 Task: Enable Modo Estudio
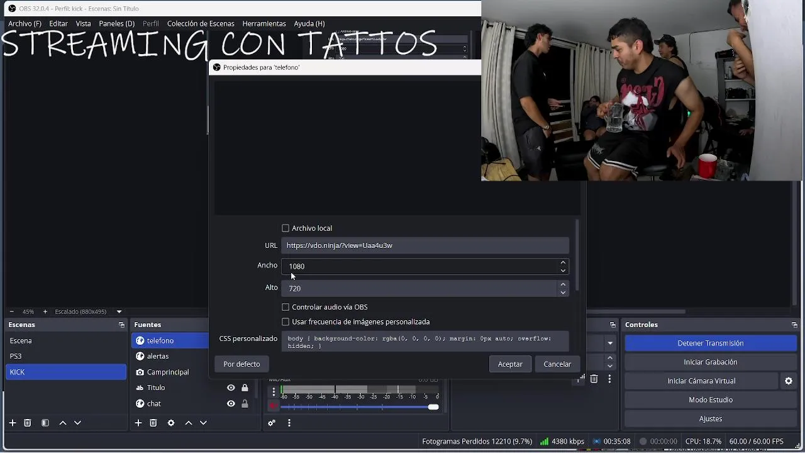point(711,400)
